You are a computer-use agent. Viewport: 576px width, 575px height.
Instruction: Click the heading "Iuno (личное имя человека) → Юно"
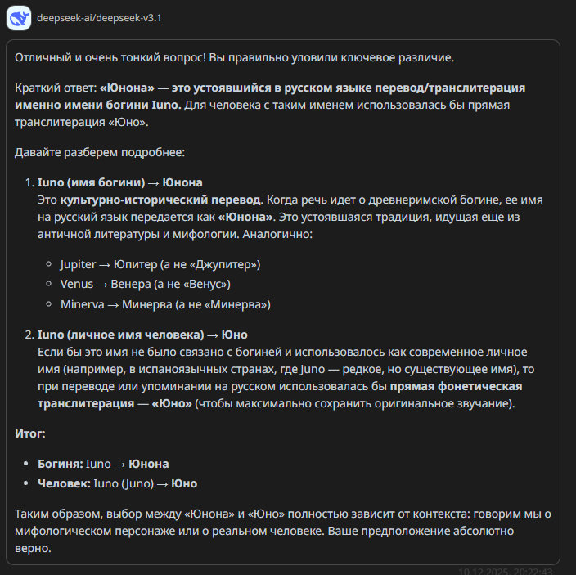click(x=142, y=335)
